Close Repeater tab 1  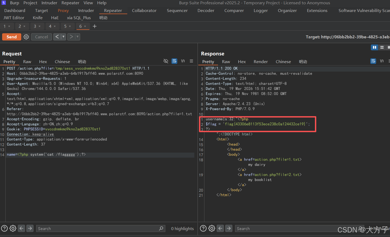9,26
